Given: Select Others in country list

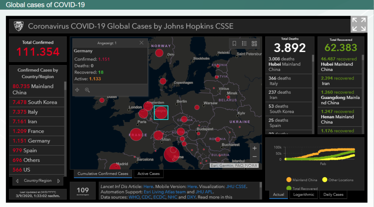Looking at the screenshot, I should pos(37,160).
